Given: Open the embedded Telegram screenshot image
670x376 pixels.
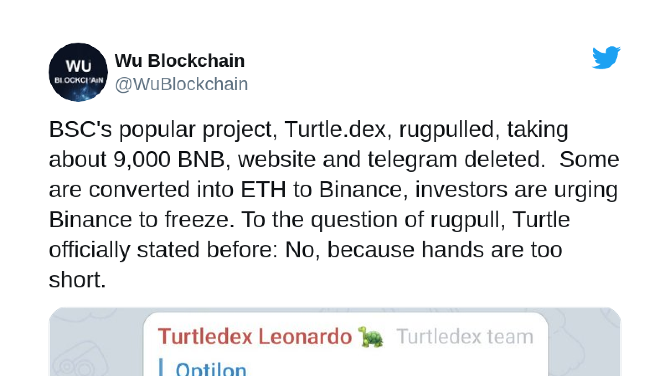Looking at the screenshot, I should [335, 342].
